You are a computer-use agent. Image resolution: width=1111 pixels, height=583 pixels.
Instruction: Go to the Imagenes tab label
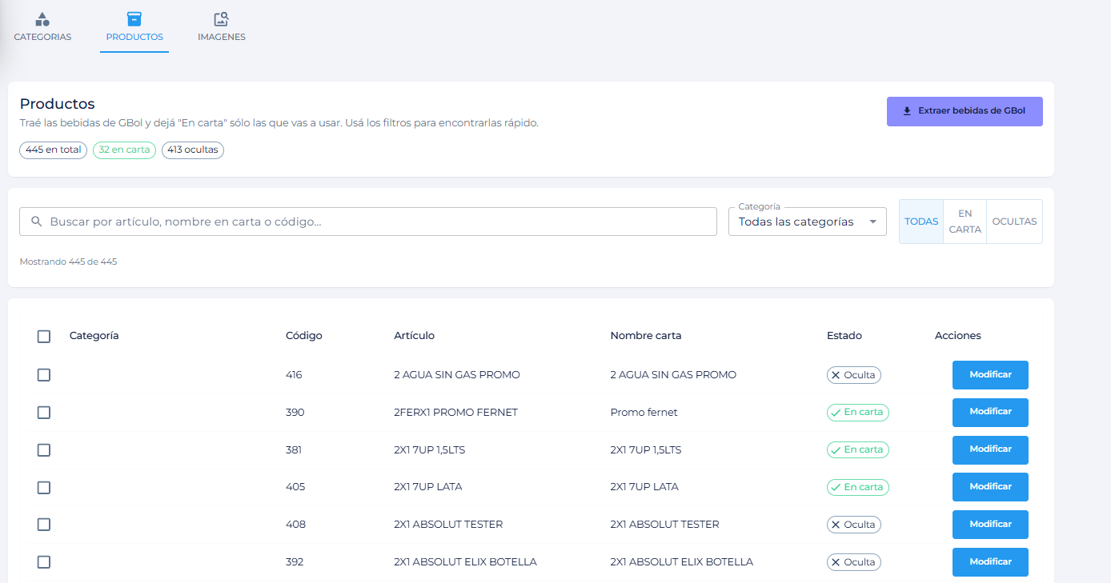222,37
